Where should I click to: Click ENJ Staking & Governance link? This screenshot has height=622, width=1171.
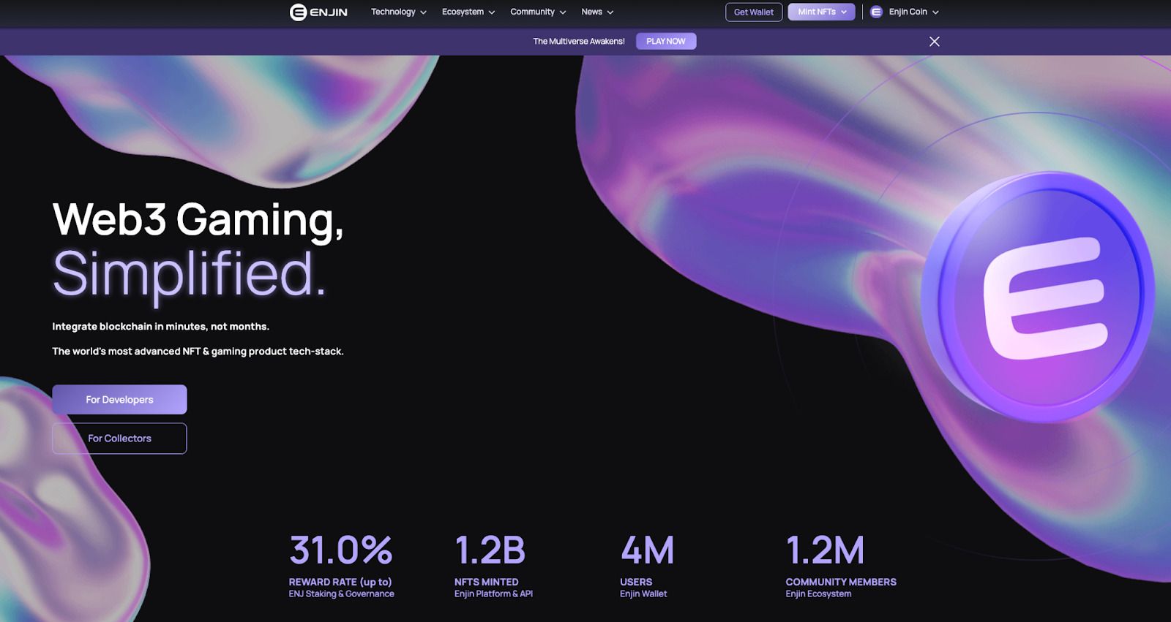click(x=341, y=593)
